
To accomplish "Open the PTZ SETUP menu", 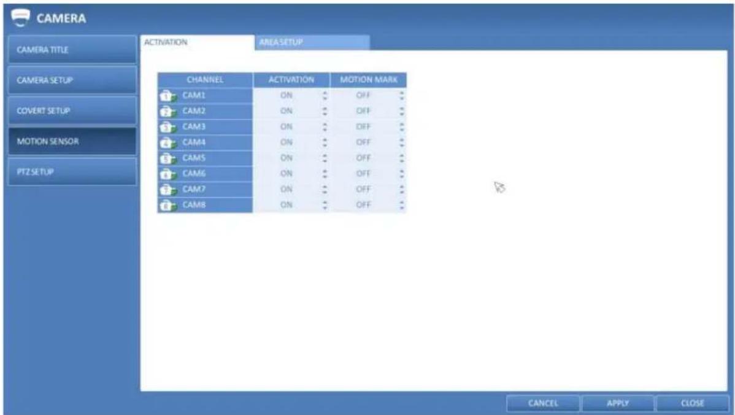I will [x=72, y=172].
